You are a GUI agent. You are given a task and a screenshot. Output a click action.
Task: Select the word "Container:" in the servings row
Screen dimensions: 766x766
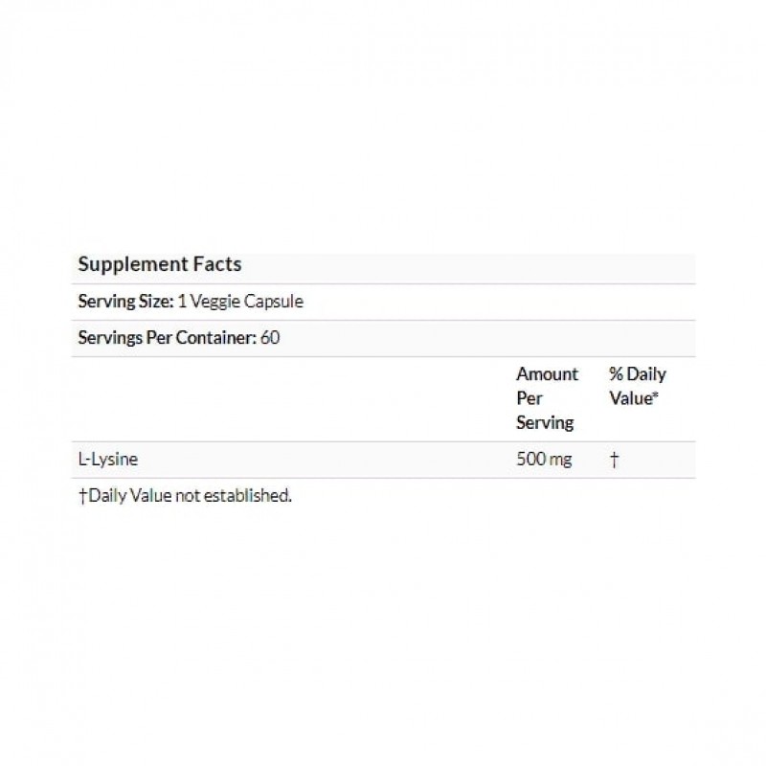[221, 338]
